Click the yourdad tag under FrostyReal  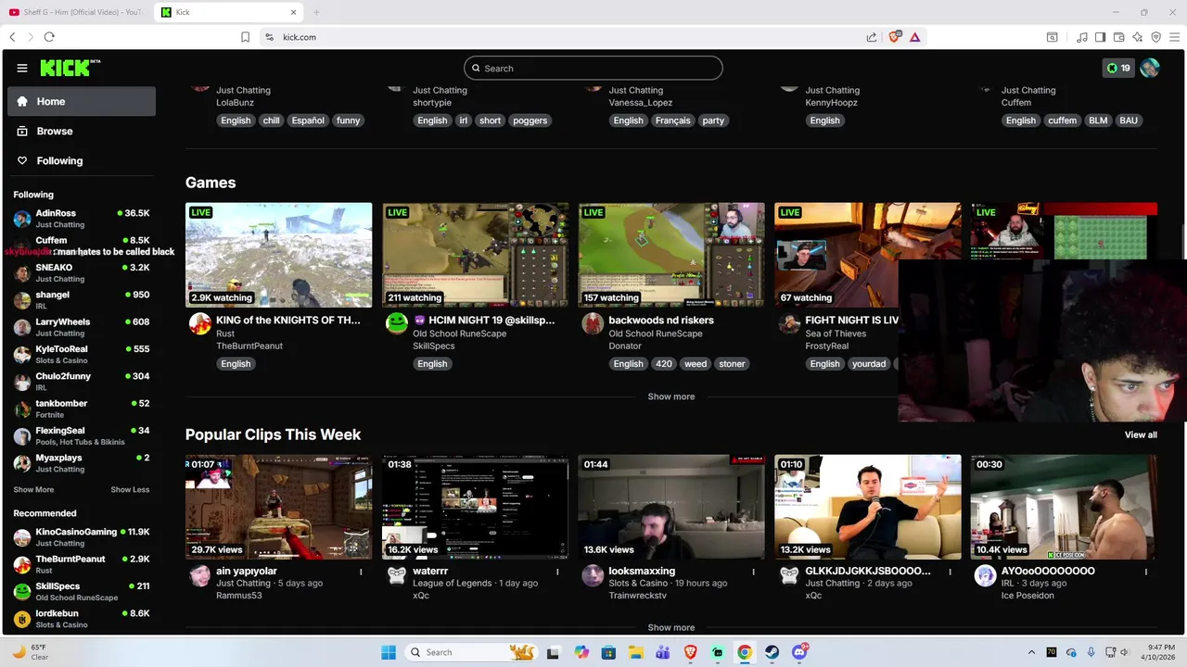point(869,364)
